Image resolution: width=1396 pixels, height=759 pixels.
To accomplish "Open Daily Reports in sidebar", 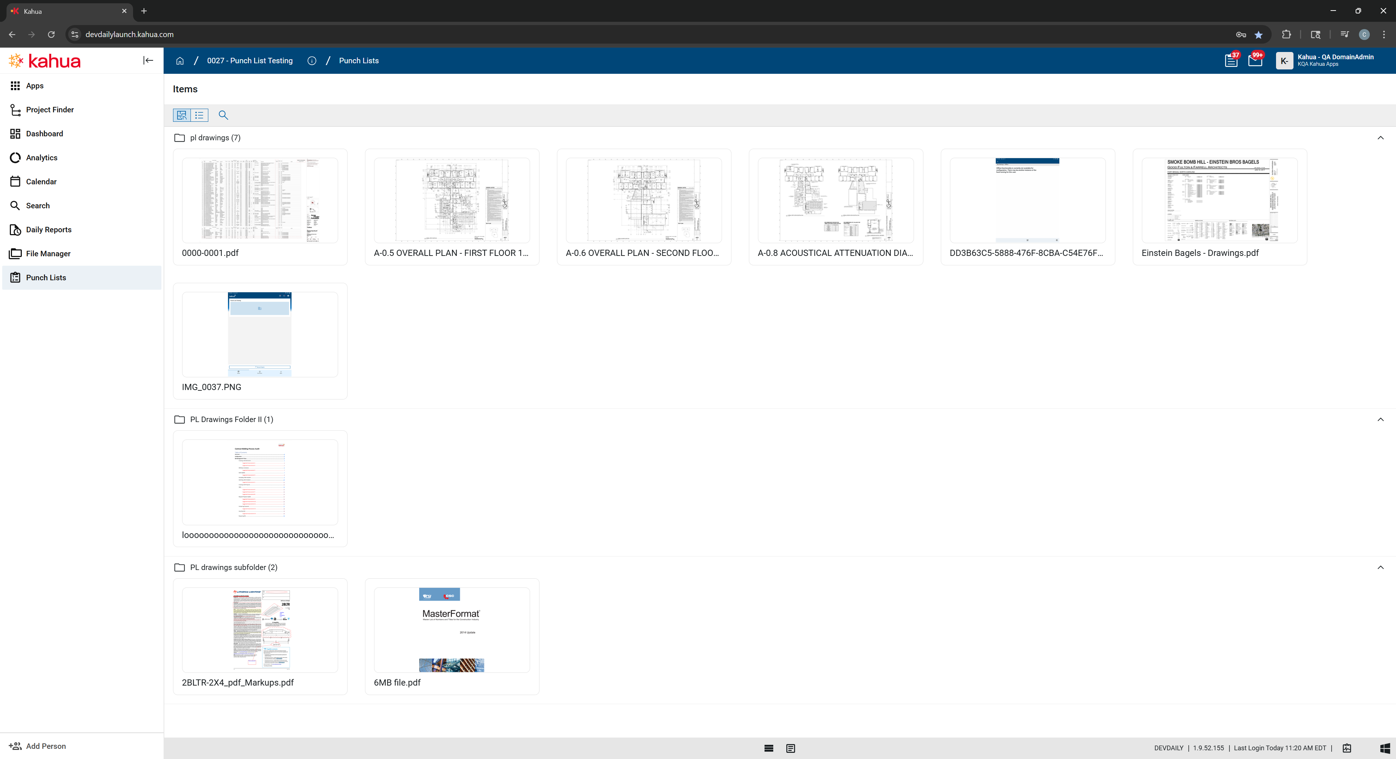I will tap(49, 230).
